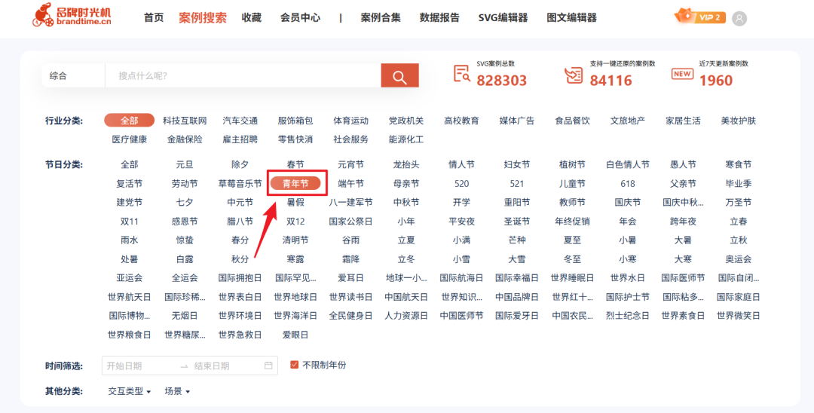Image resolution: width=814 pixels, height=413 pixels.
Task: Open 会员中心 in navigation
Action: click(x=300, y=17)
